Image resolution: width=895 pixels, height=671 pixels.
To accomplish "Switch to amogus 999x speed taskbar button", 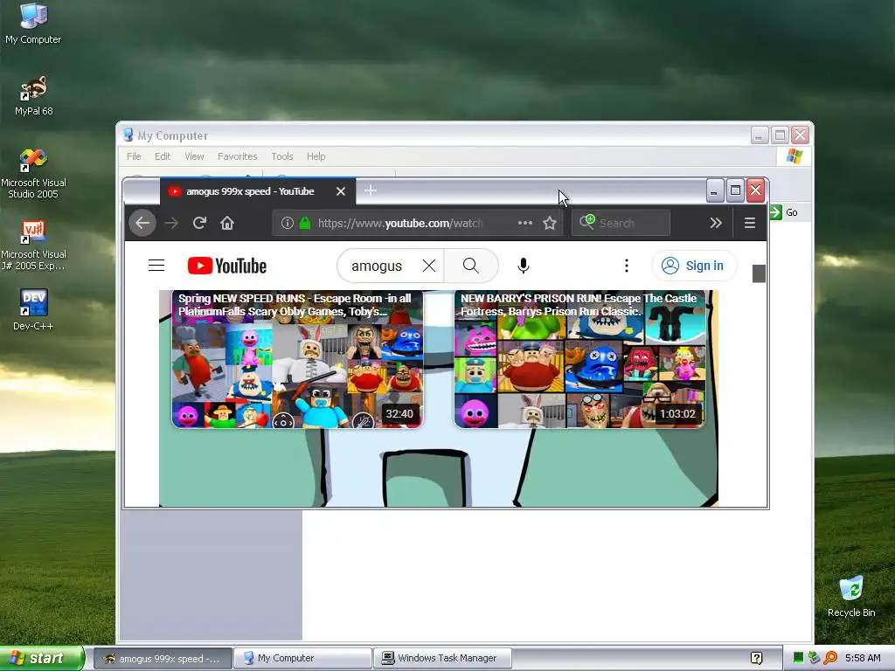I will pyautogui.click(x=163, y=659).
